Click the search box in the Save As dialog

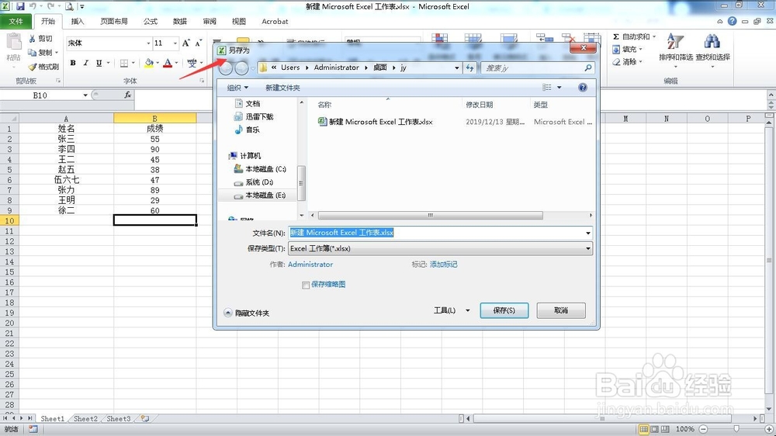(x=538, y=67)
